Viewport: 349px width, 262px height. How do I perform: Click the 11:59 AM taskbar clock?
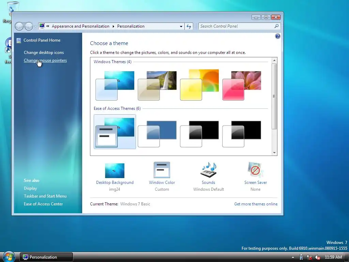(x=333, y=257)
